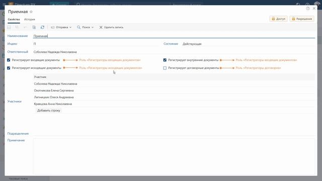Click the Удалить запись label
The width and height of the screenshot is (322, 181).
point(114,27)
